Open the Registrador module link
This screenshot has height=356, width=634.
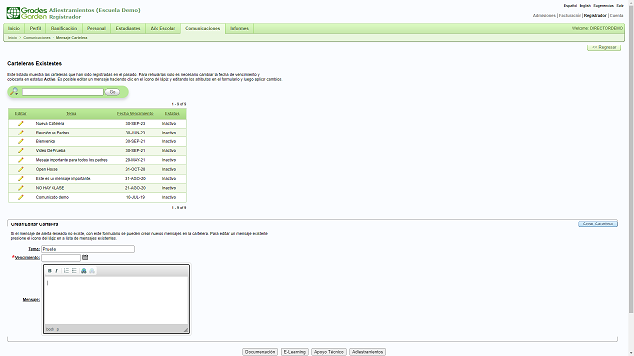pyautogui.click(x=595, y=16)
